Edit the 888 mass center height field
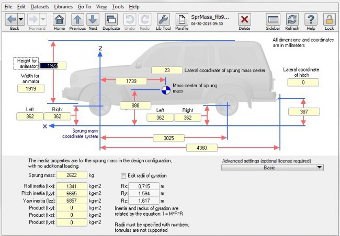 click(x=135, y=105)
